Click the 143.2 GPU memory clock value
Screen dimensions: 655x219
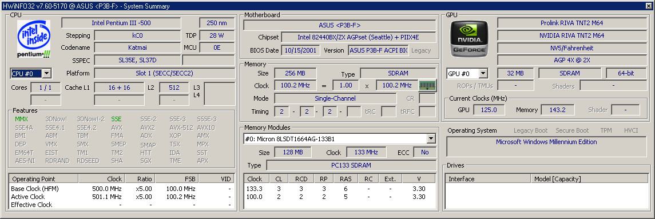[x=558, y=110]
